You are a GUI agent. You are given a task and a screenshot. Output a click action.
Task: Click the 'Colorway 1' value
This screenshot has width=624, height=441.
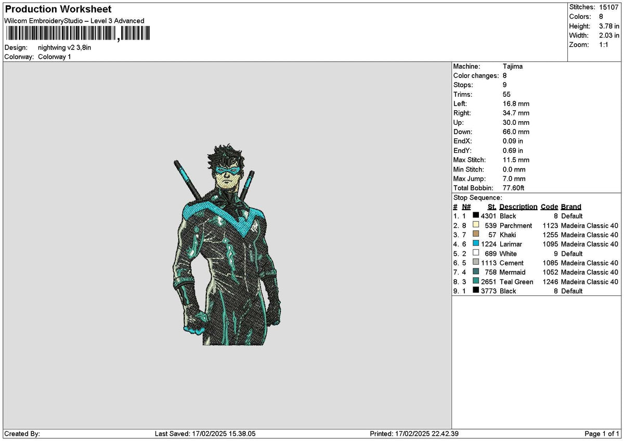(x=55, y=57)
